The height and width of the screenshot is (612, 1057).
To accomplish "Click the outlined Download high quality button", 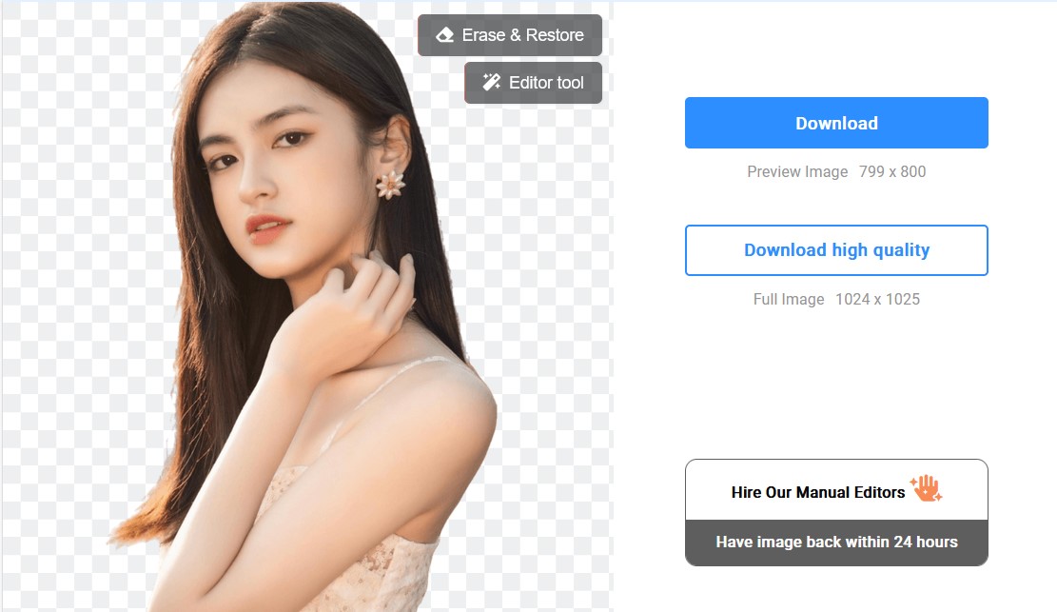I will [x=836, y=249].
